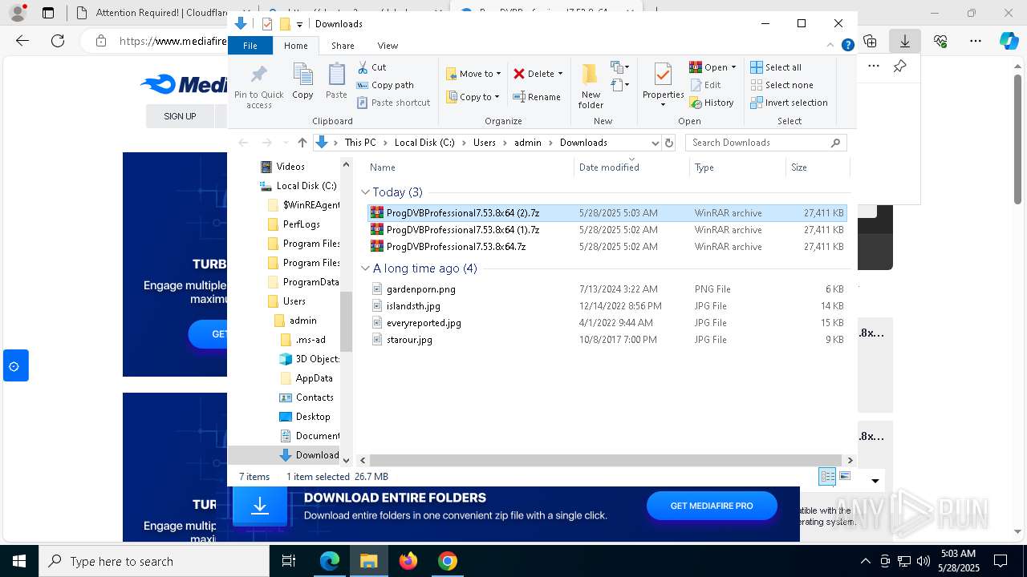Open Explorer Help icon
Image resolution: width=1027 pixels, height=577 pixels.
pos(847,46)
